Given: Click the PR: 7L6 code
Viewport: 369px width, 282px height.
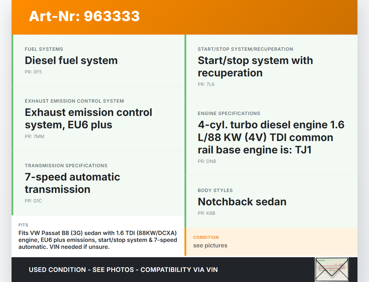Looking at the screenshot, I should [206, 84].
